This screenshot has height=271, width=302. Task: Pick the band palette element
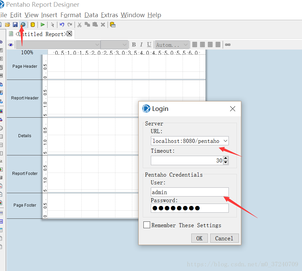click(1, 213)
